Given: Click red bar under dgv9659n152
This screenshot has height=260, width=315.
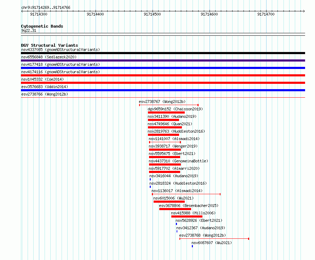Looking at the screenshot, I should coord(166,112).
